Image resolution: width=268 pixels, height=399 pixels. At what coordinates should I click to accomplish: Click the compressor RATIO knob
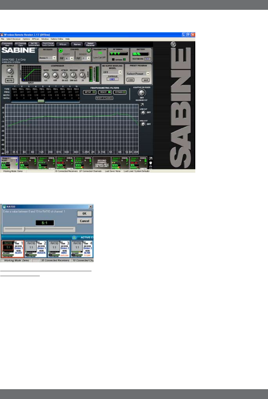pyautogui.click(x=46, y=75)
